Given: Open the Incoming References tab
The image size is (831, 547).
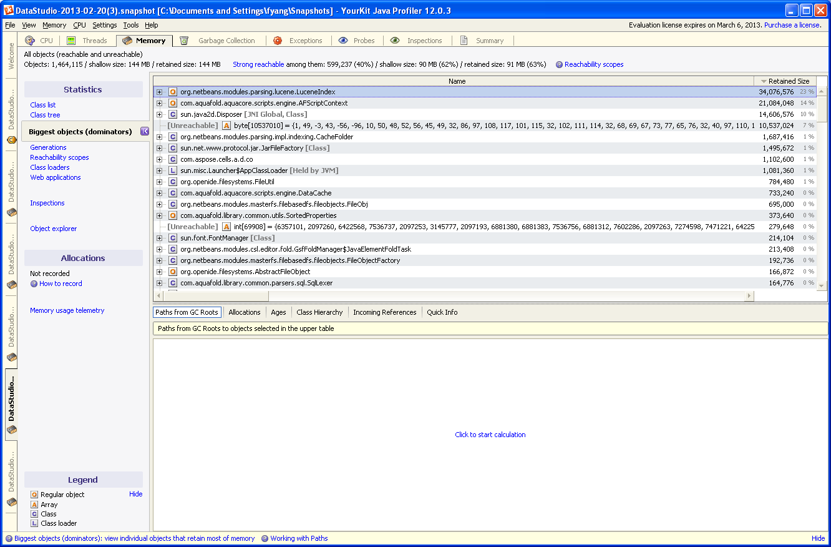Looking at the screenshot, I should point(384,312).
